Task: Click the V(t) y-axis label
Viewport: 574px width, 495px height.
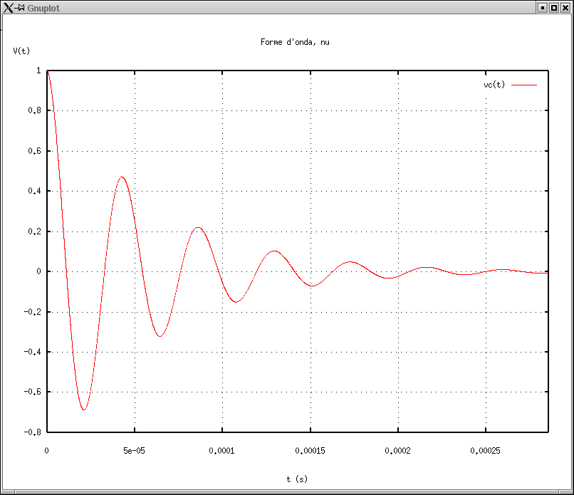Action: pos(21,51)
